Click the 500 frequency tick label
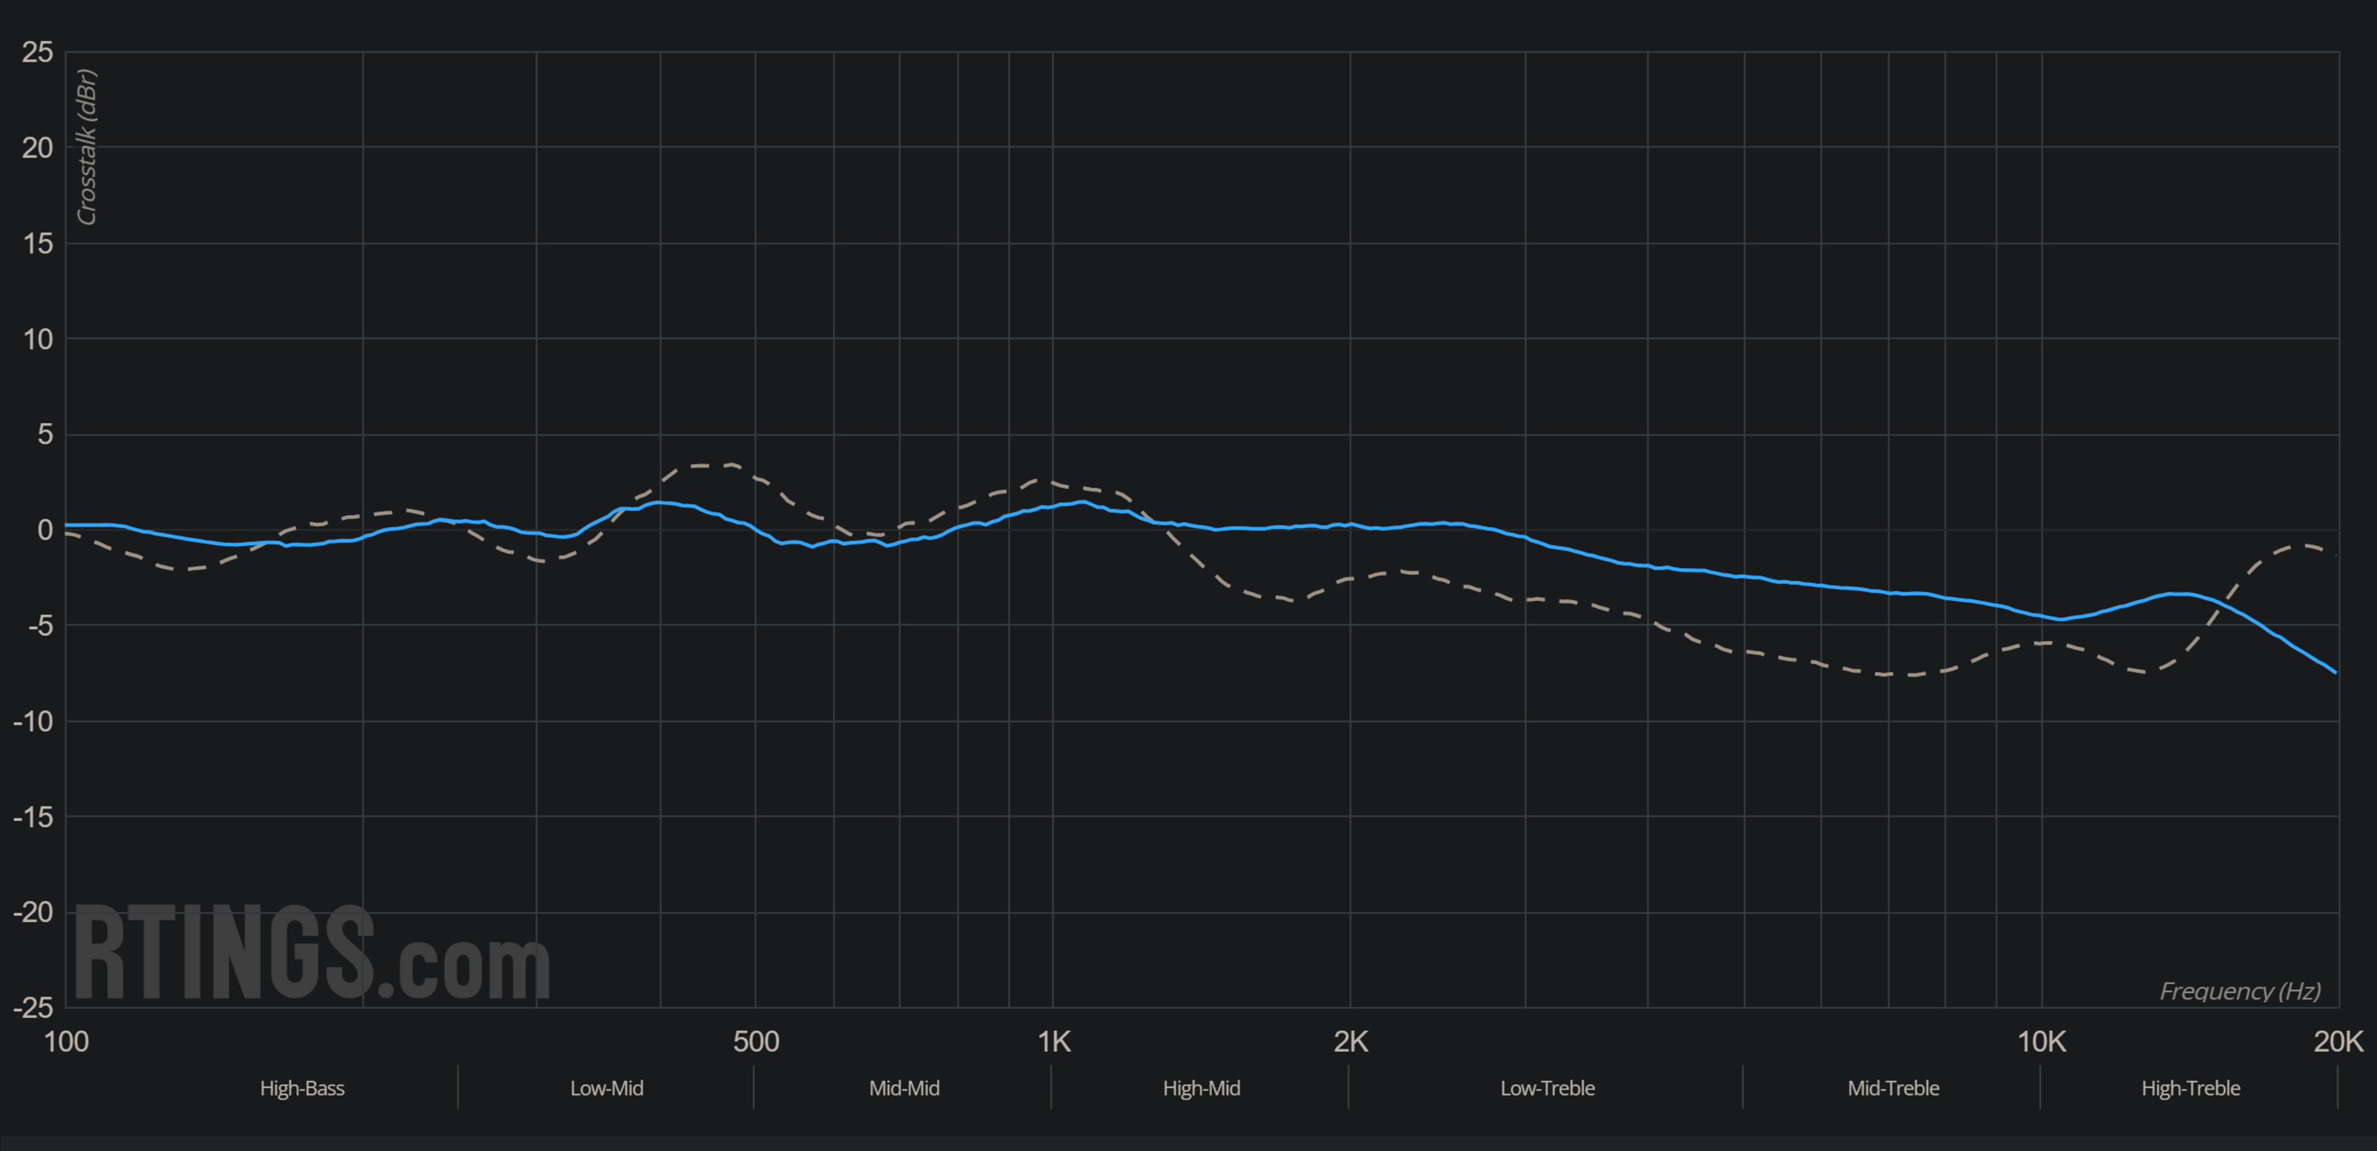This screenshot has width=2377, height=1151. (x=756, y=1041)
